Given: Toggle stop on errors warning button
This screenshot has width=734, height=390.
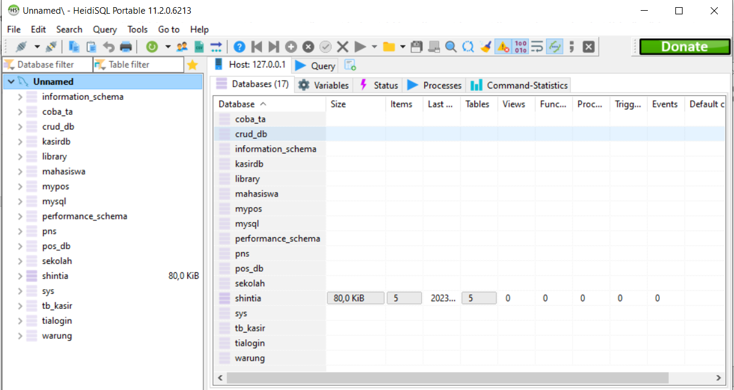Looking at the screenshot, I should pyautogui.click(x=502, y=47).
